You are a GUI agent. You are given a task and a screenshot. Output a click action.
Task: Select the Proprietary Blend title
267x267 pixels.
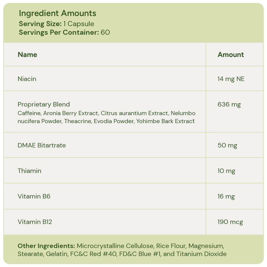click(44, 104)
